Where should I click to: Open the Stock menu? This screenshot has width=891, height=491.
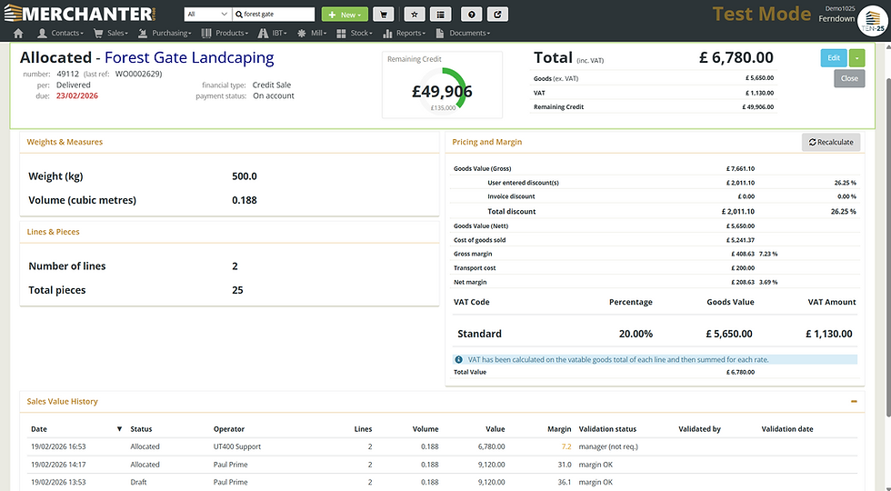[x=355, y=33]
